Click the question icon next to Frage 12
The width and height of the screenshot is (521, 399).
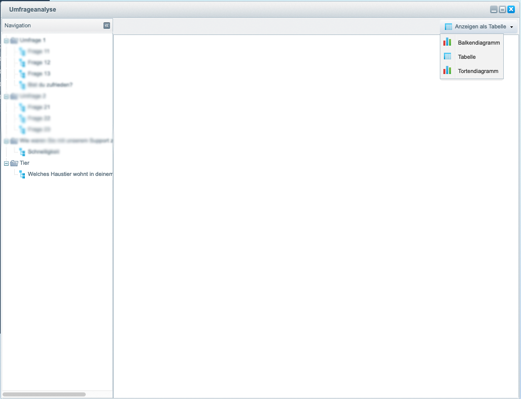(x=22, y=63)
